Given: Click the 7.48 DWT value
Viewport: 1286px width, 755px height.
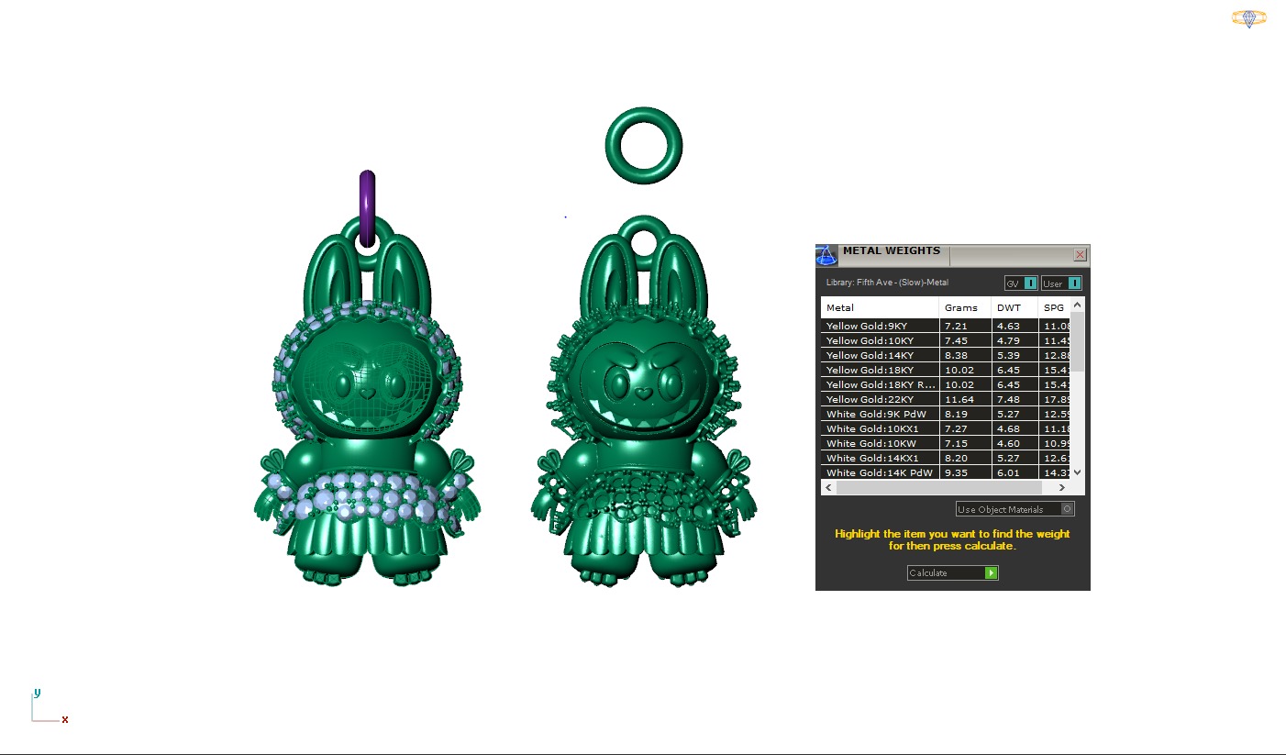Looking at the screenshot, I should pyautogui.click(x=1008, y=399).
